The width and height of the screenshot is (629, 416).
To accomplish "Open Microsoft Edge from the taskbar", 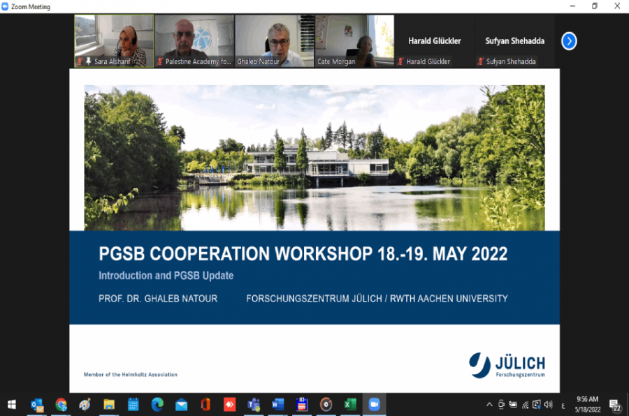I will point(157,405).
